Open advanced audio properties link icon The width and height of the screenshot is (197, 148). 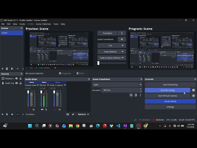point(73,114)
